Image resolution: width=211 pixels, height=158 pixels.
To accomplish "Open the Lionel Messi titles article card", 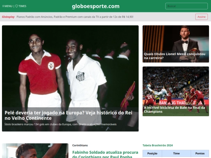I will 176,44.
